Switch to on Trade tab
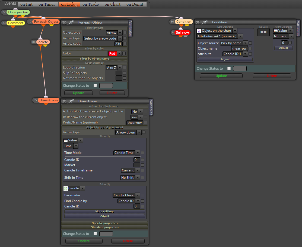Image resolution: width=302 pixels, height=247 pixels. [x=91, y=4]
